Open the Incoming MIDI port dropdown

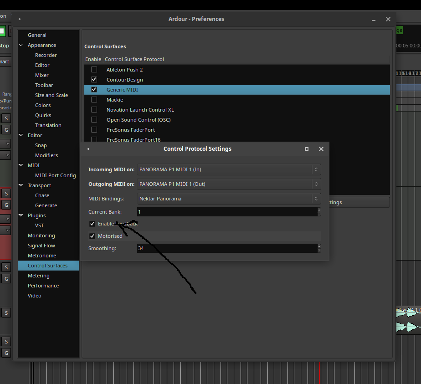click(229, 169)
